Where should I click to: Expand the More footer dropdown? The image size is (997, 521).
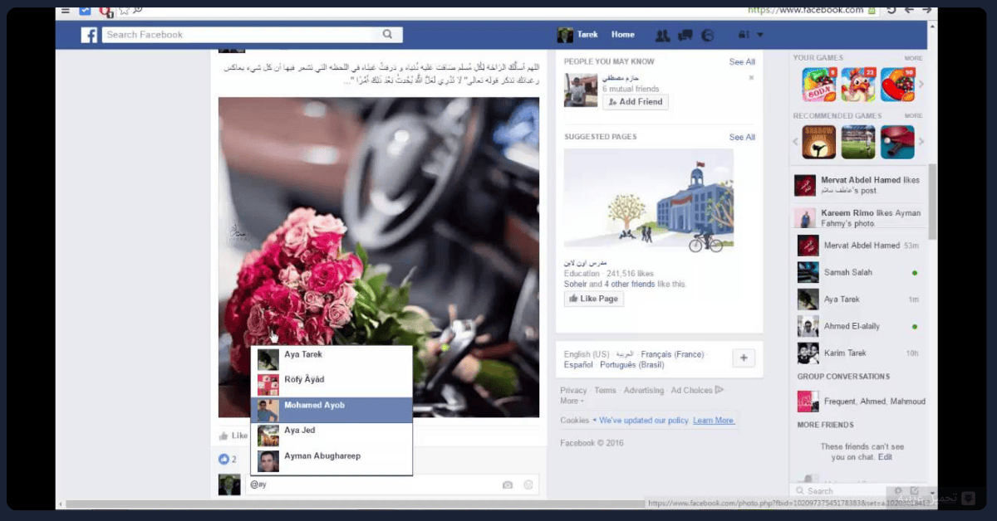pyautogui.click(x=572, y=401)
